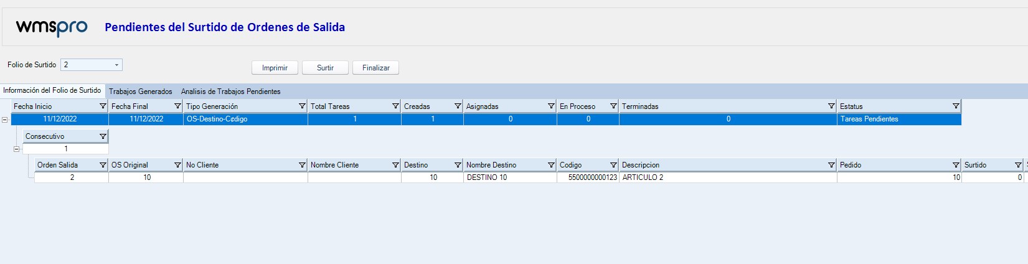The width and height of the screenshot is (1028, 264).
Task: Select the Tareas Pendientes status cell
Action: 899,119
